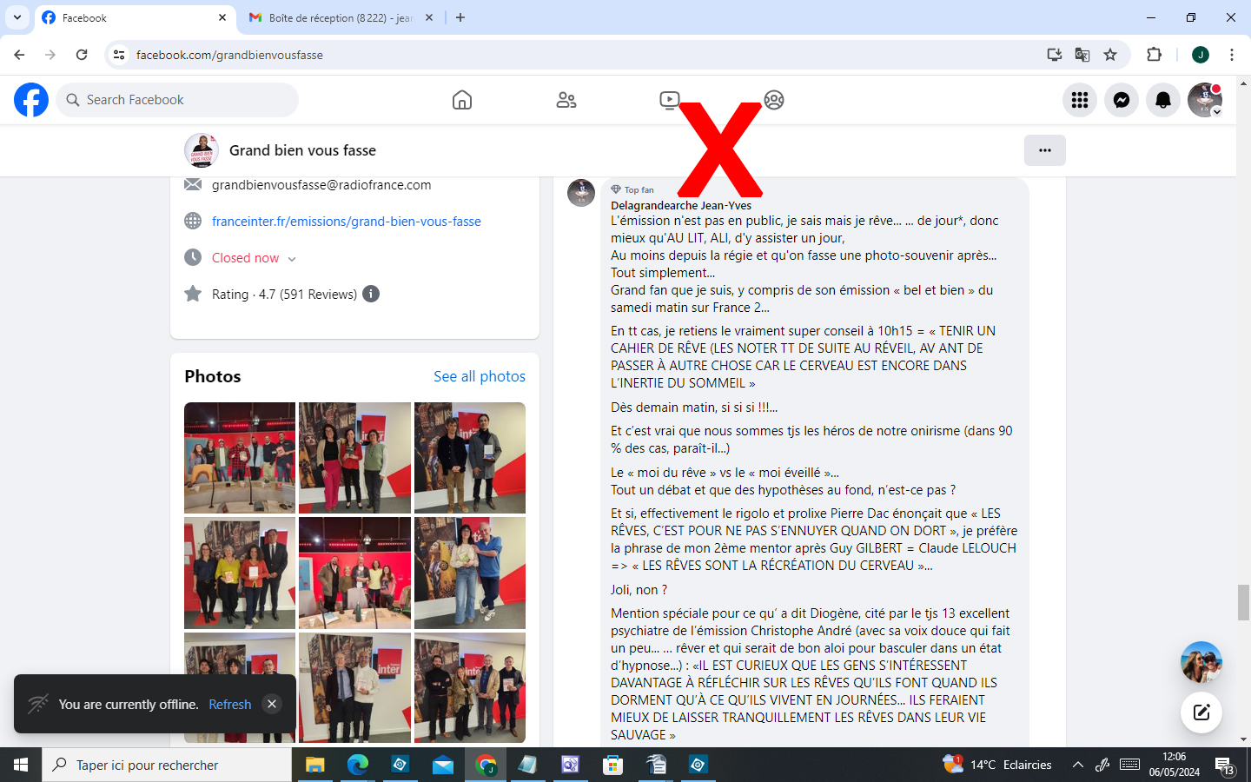The image size is (1251, 782).
Task: Click the Grand bien vous fasse page avatar
Action: [x=202, y=150]
